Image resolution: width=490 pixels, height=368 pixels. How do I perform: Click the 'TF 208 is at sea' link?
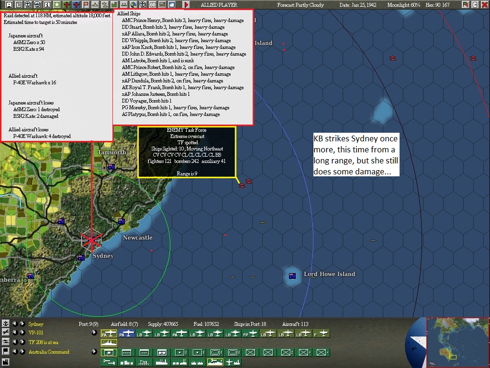coord(44,342)
